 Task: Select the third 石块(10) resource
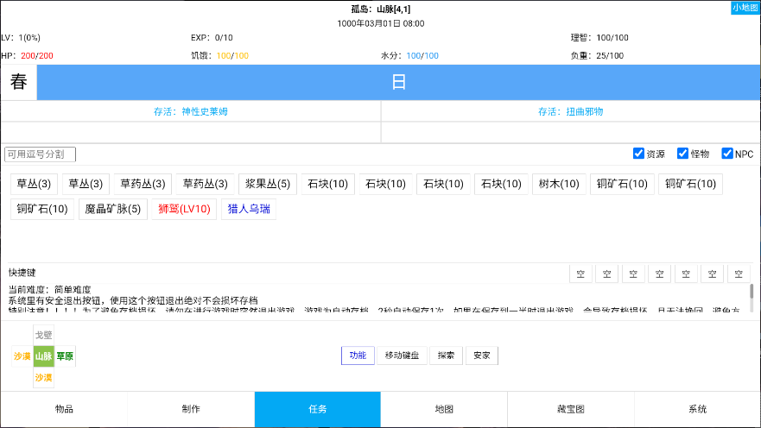(444, 184)
